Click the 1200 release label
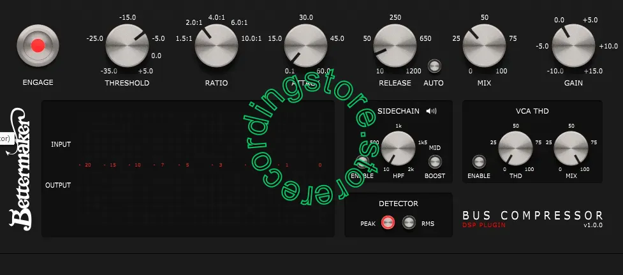The height and width of the screenshot is (275, 623). [414, 71]
